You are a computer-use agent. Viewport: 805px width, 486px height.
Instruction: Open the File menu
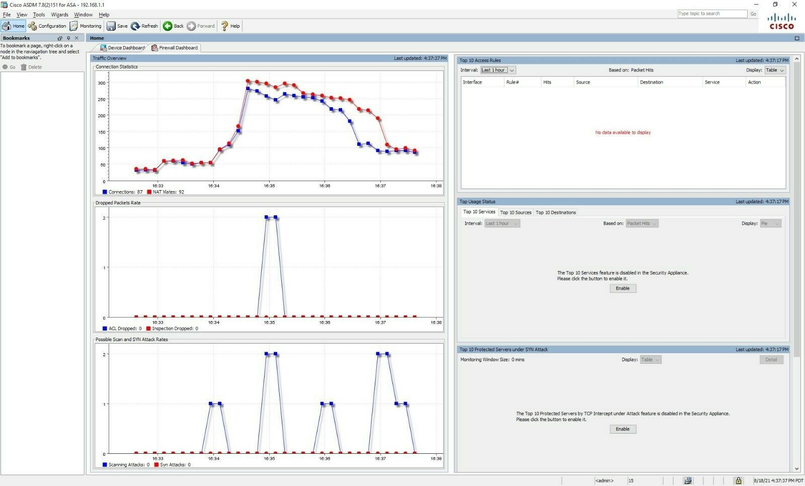[x=7, y=15]
